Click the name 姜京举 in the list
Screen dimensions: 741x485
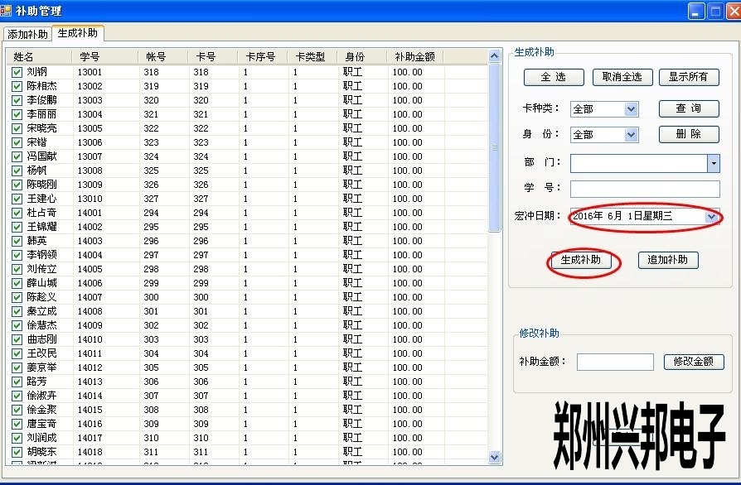pyautogui.click(x=41, y=367)
